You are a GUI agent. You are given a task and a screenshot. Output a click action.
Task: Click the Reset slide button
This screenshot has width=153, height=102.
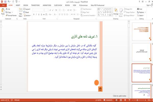(x=26, y=12)
